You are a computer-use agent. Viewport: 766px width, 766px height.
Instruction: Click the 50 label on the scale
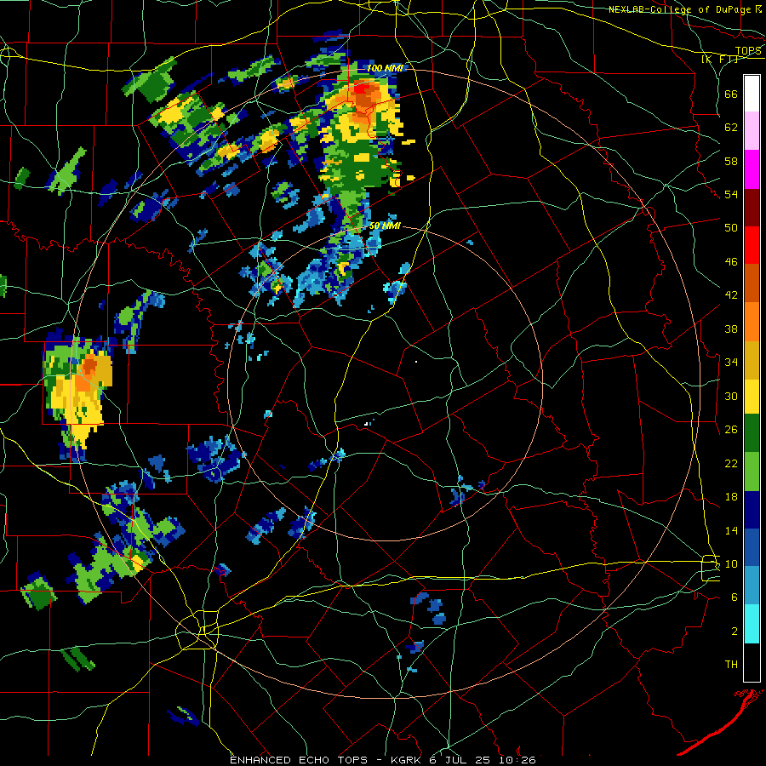[731, 227]
